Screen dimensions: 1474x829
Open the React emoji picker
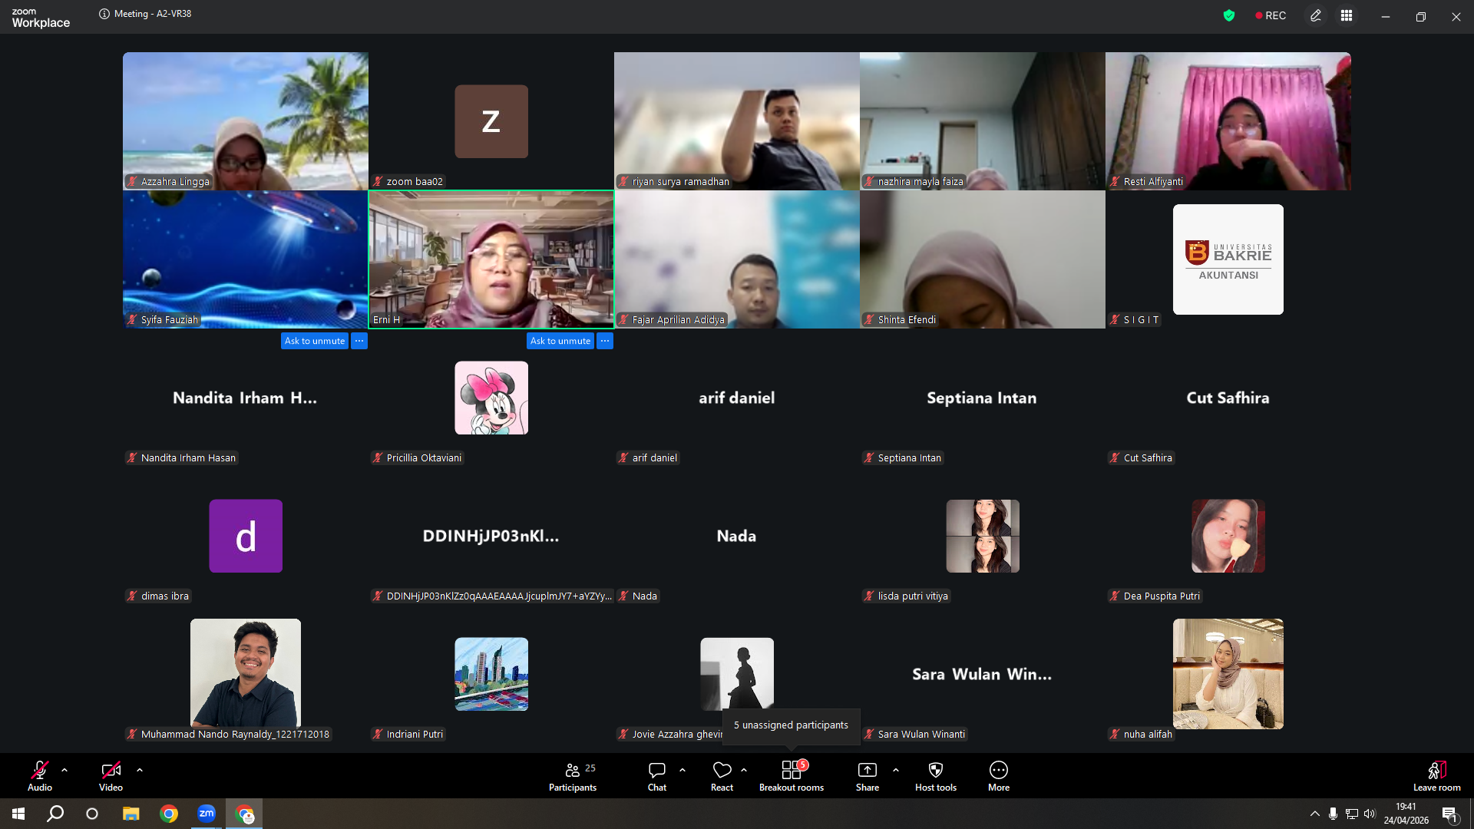point(722,775)
